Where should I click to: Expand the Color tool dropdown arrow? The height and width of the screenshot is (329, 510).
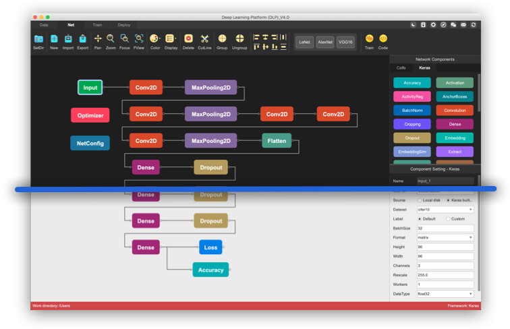pyautogui.click(x=160, y=38)
